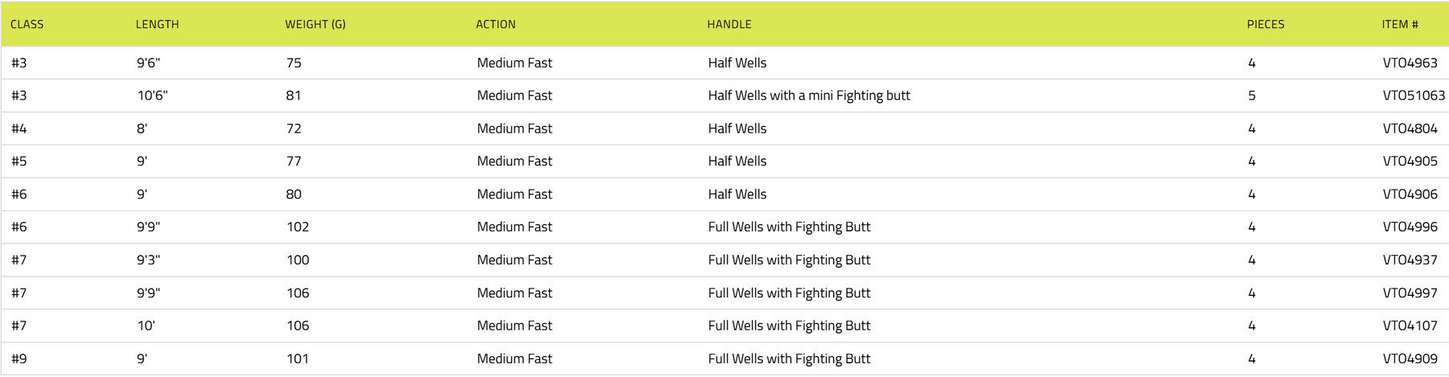Select the HANDLE column header

729,24
